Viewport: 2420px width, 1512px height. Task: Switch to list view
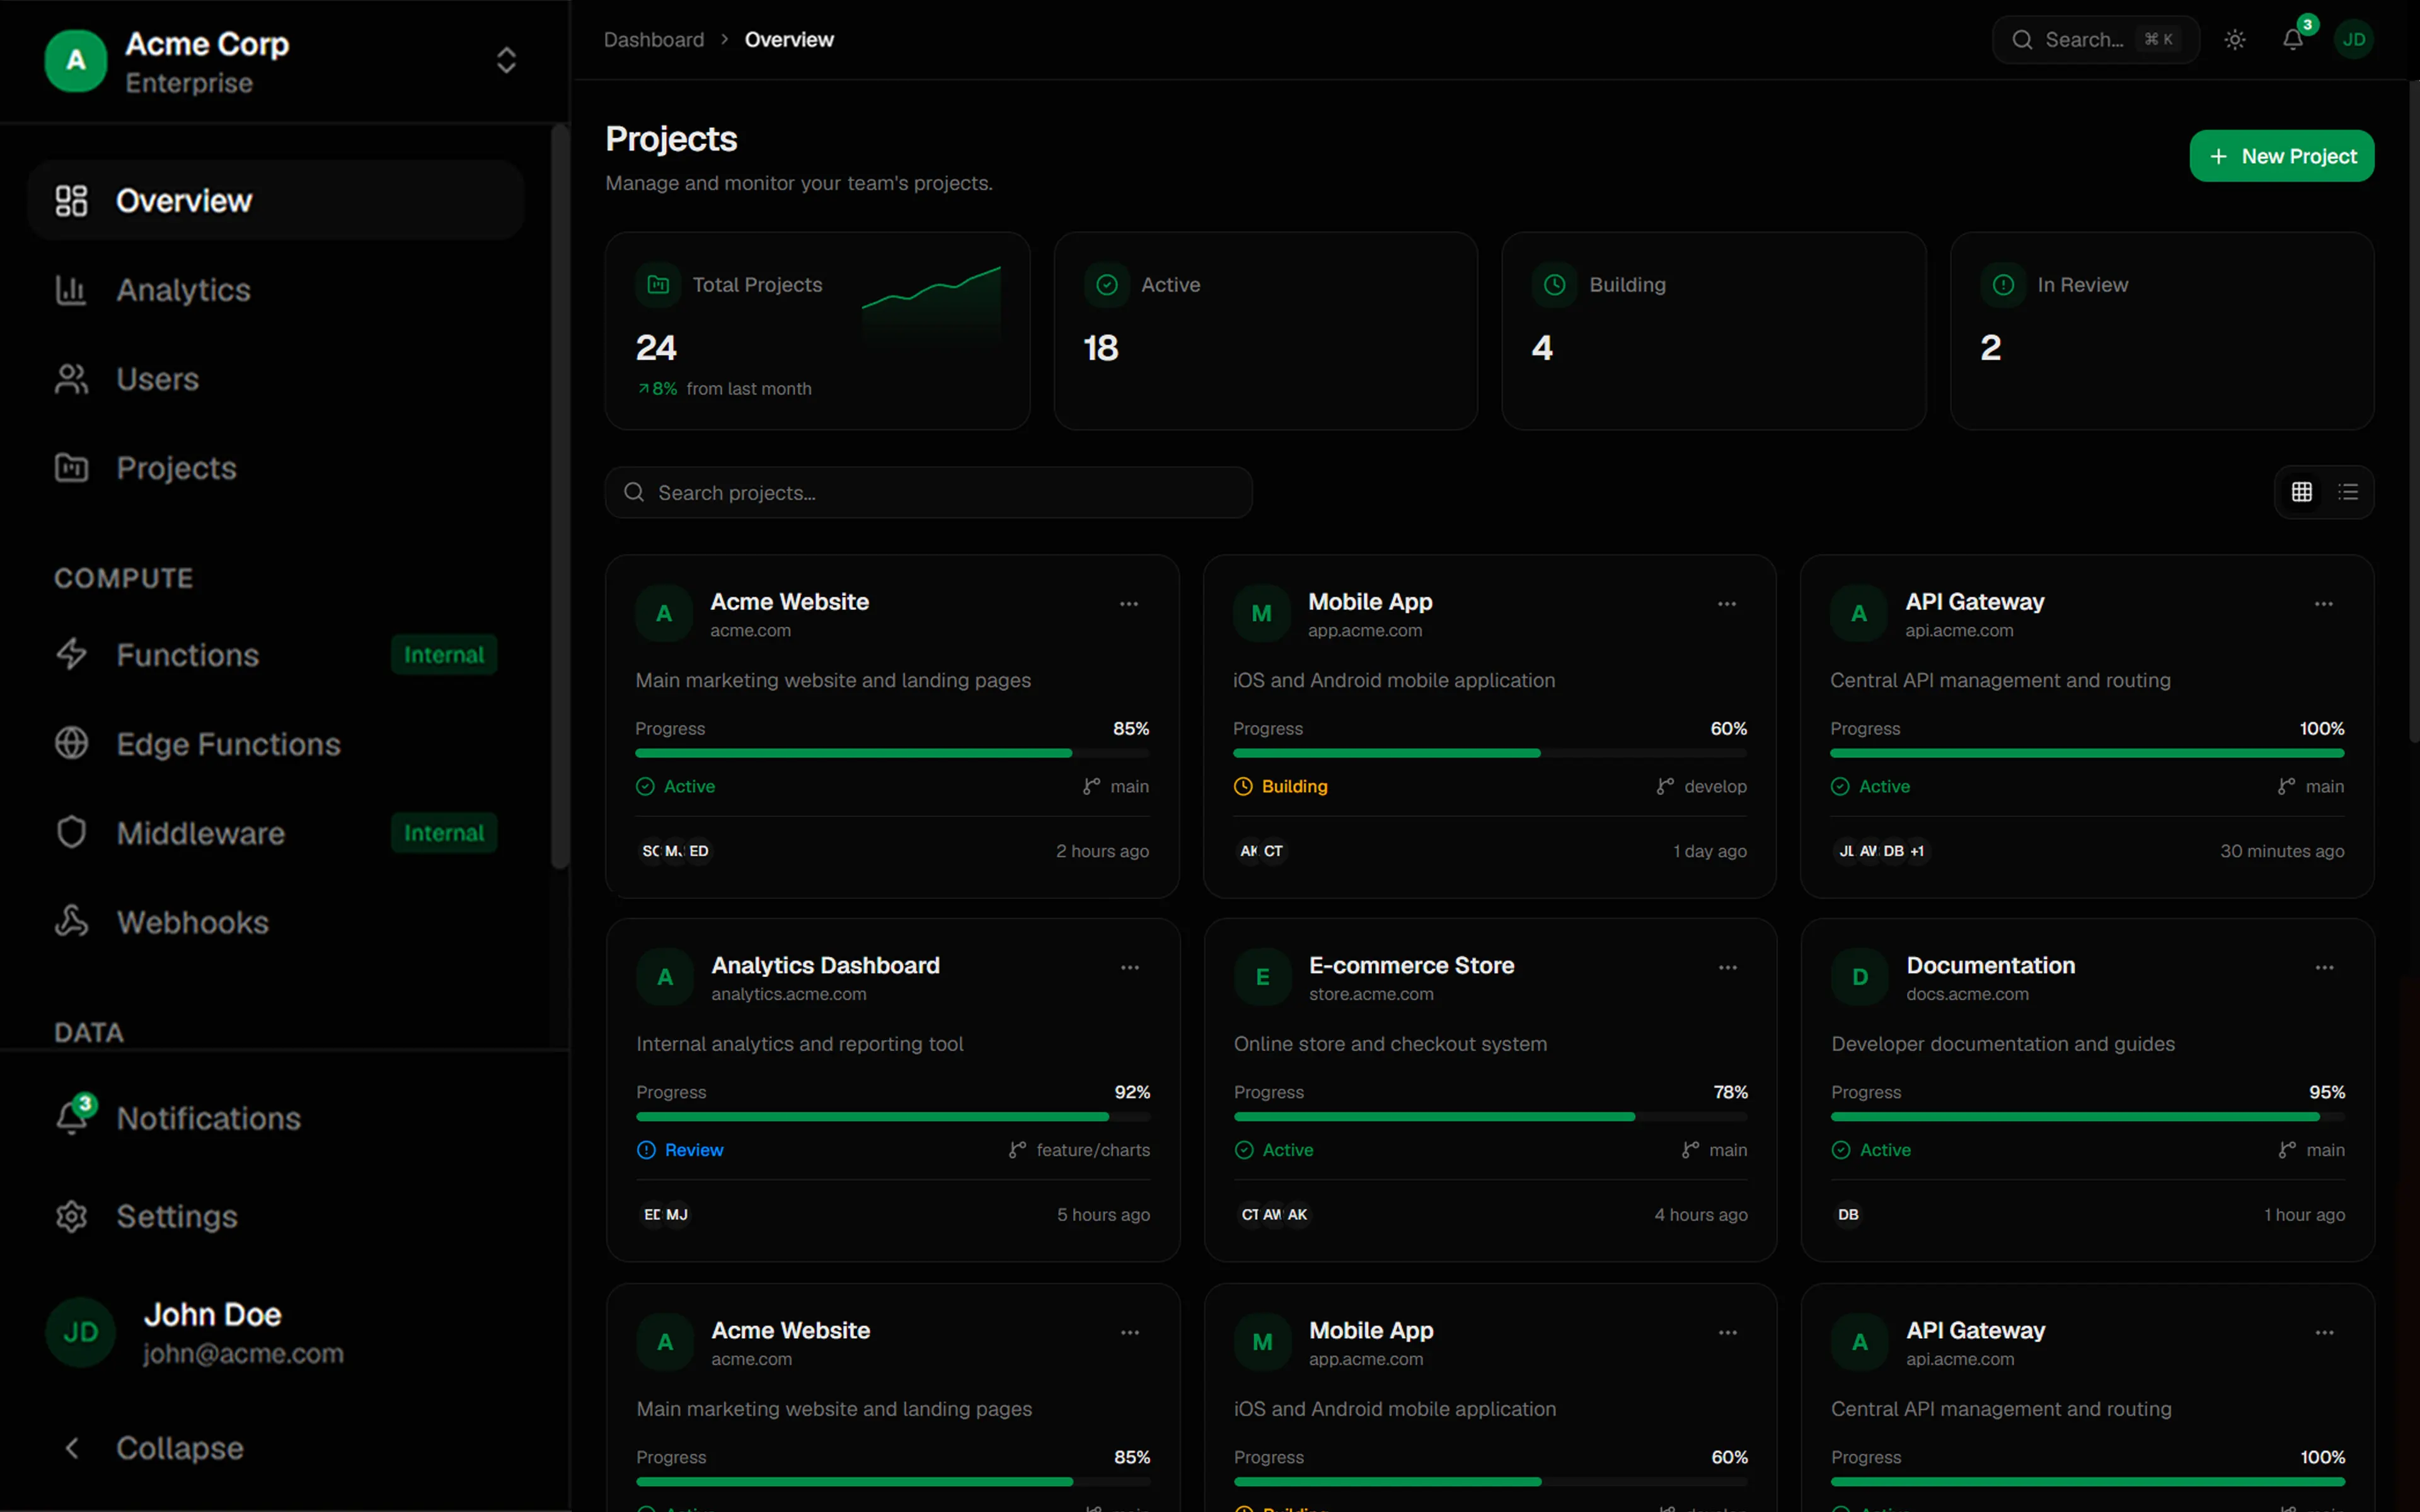pyautogui.click(x=2348, y=492)
